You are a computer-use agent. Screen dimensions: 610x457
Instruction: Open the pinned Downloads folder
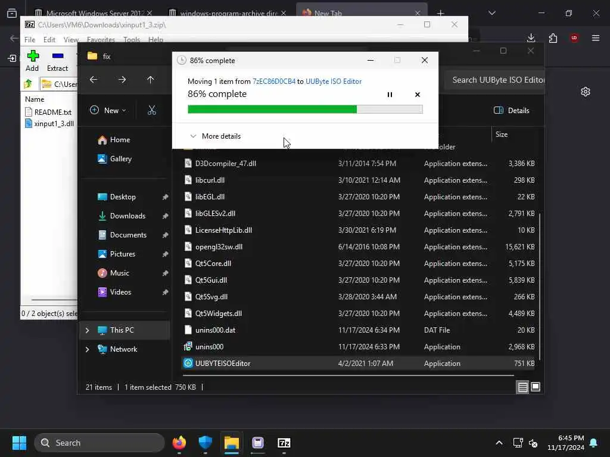point(127,216)
